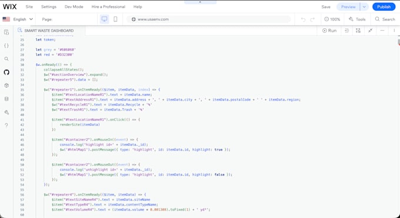Click the page code icon beside tab title
Image resolution: width=400 pixels, height=218 pixels.
click(x=19, y=31)
